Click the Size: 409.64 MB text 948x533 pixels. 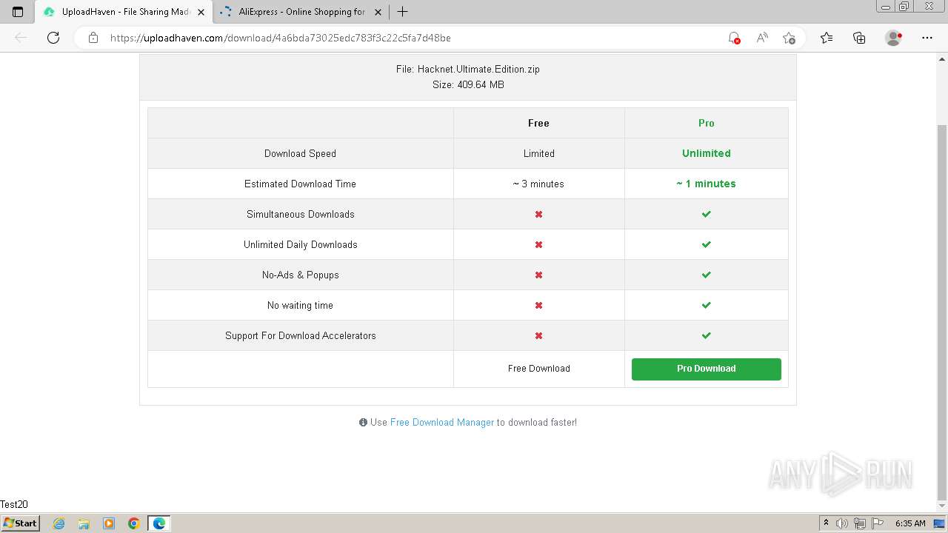(x=468, y=85)
